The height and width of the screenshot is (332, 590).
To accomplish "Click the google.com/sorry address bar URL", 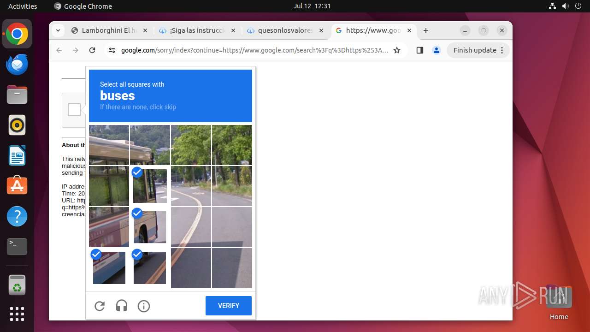I will click(254, 50).
